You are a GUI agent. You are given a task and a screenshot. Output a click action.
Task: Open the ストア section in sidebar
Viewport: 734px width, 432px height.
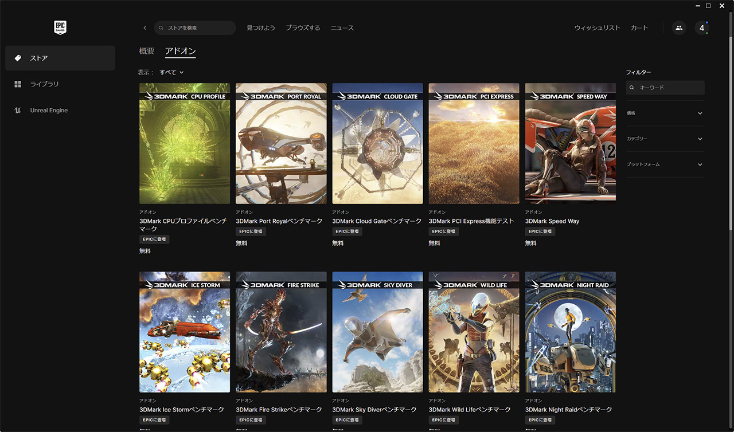pos(60,58)
